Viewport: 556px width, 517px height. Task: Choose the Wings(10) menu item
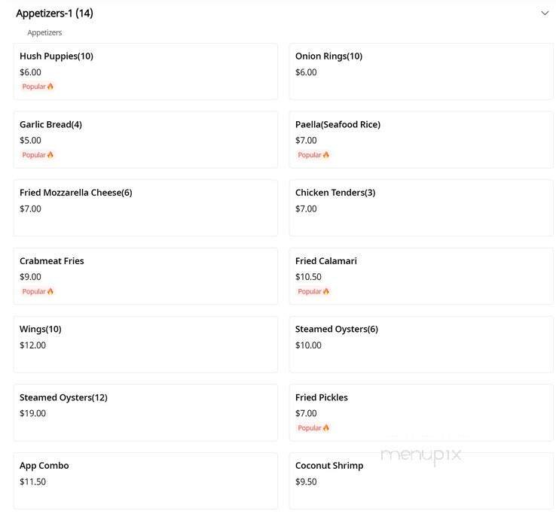(145, 344)
